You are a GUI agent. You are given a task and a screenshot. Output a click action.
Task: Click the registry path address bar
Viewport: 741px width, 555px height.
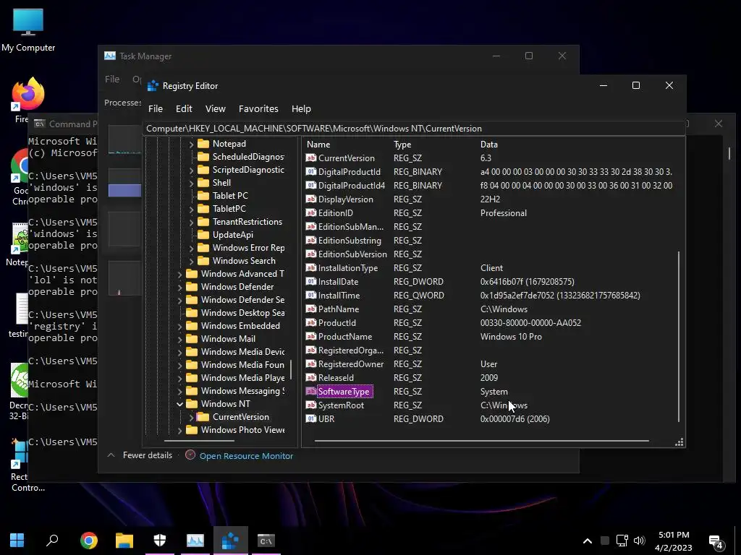[413, 129]
